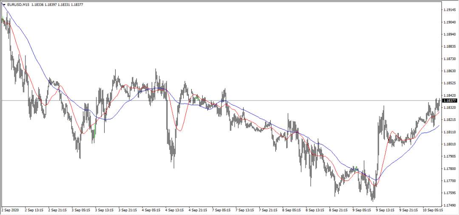Click time axis label 7 Sep 13:15
The image size is (459, 215).
click(x=245, y=210)
